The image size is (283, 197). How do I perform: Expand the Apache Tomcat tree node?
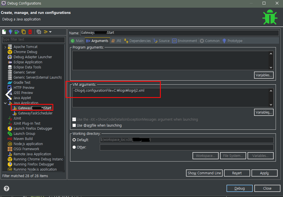click(5, 47)
